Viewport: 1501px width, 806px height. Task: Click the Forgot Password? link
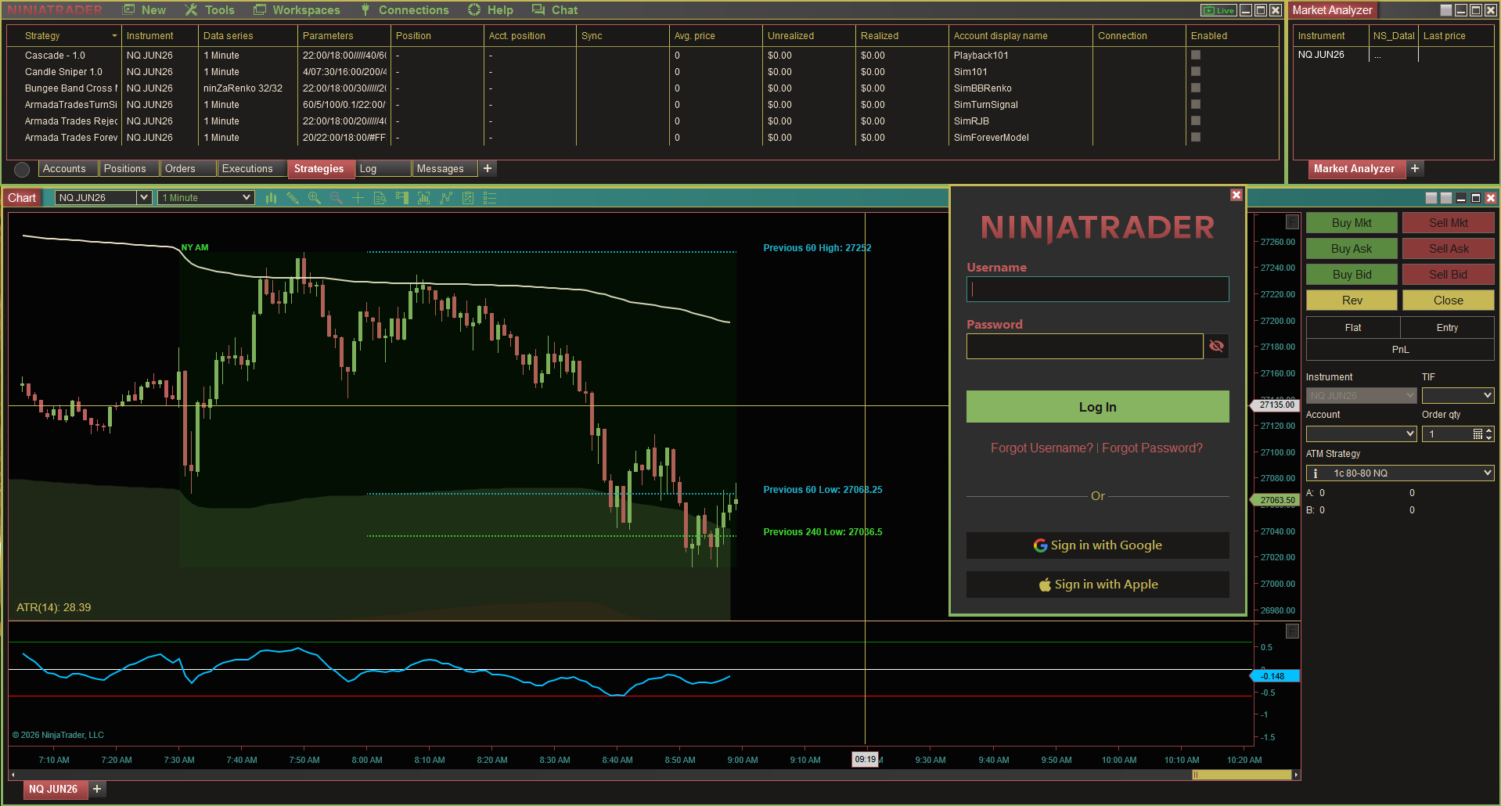point(1152,448)
